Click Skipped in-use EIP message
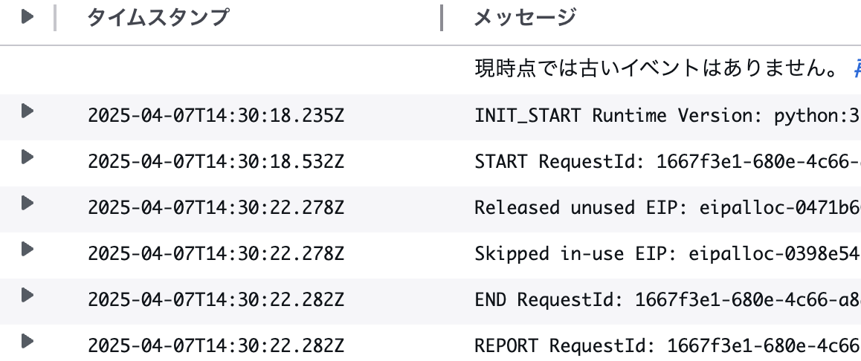 point(668,254)
